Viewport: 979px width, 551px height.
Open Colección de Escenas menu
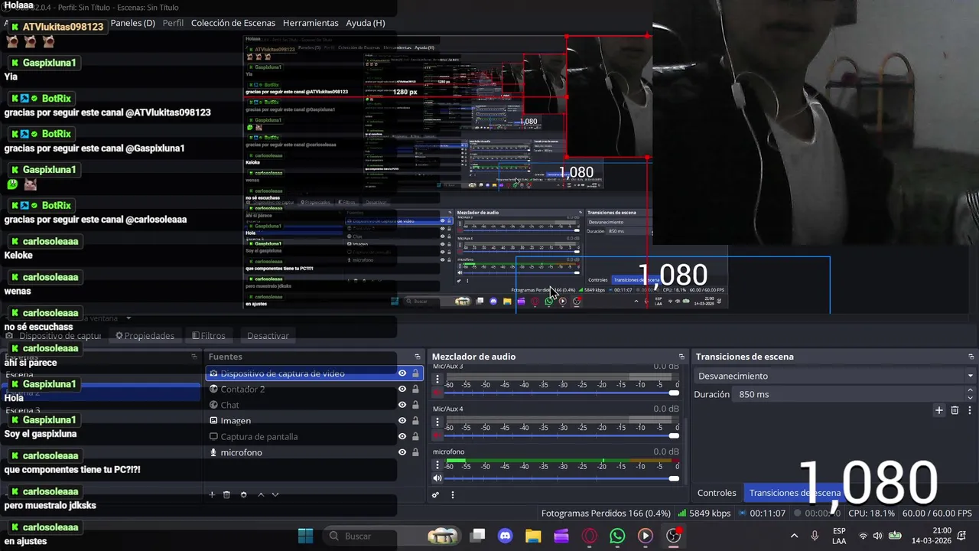[233, 23]
